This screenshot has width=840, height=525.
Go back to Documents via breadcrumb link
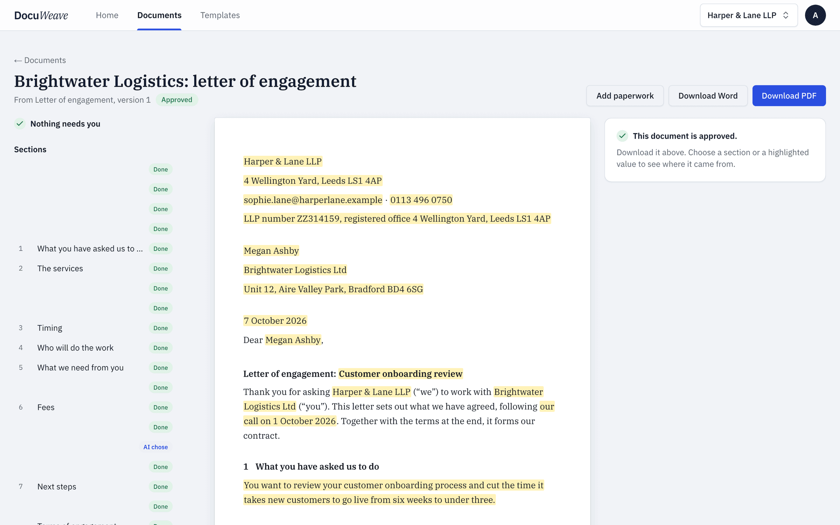[40, 60]
